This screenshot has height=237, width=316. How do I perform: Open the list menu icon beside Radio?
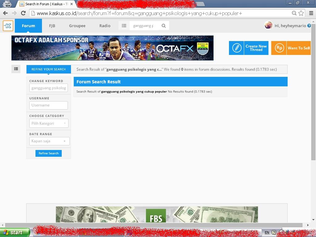pos(124,26)
